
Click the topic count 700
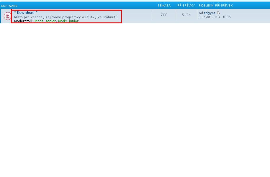[x=164, y=15]
